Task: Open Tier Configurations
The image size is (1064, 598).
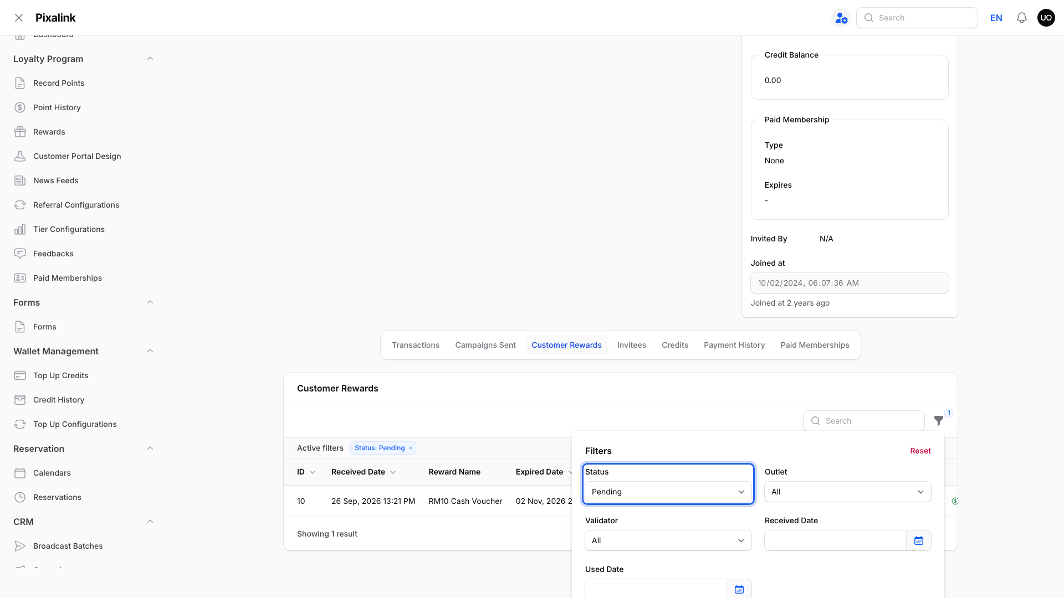Action: tap(69, 229)
